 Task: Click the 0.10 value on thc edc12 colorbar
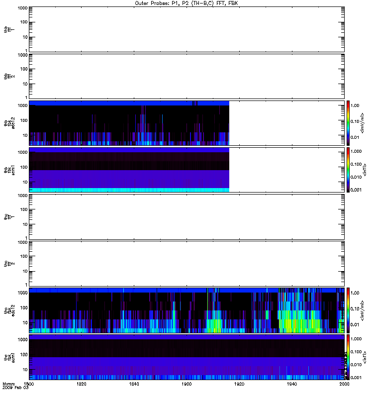click(x=355, y=308)
